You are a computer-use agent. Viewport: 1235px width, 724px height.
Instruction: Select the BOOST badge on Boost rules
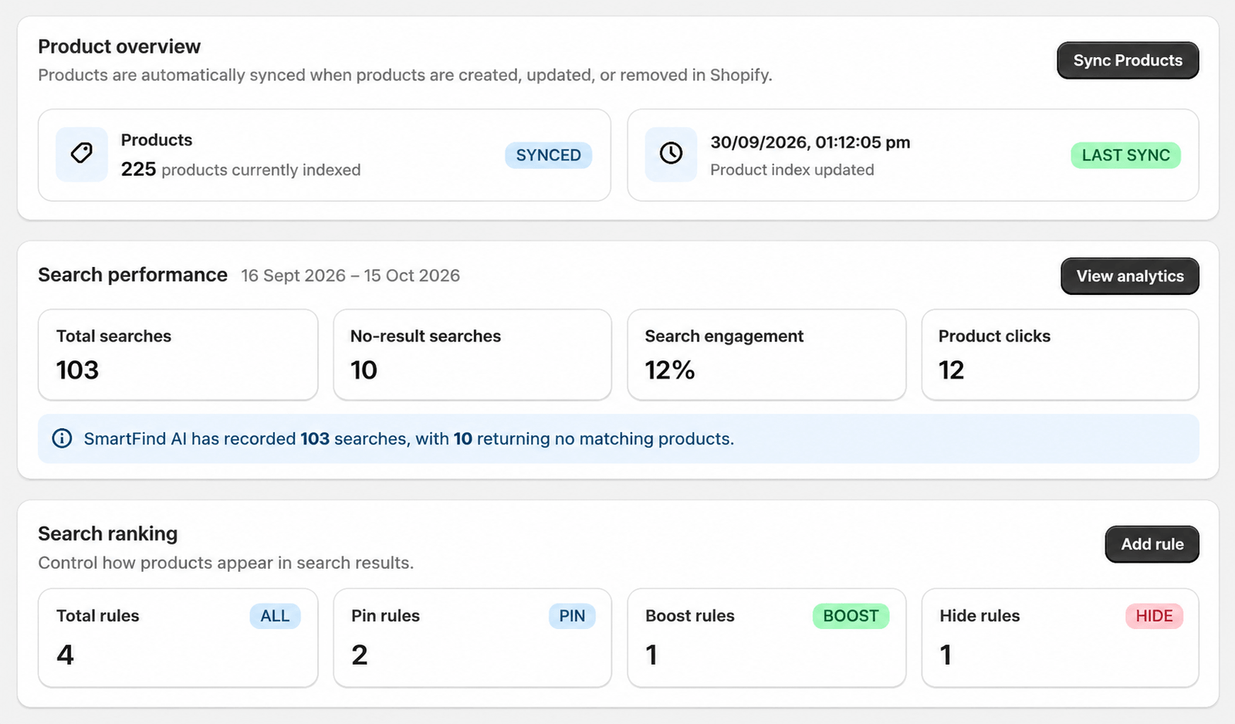click(x=851, y=616)
